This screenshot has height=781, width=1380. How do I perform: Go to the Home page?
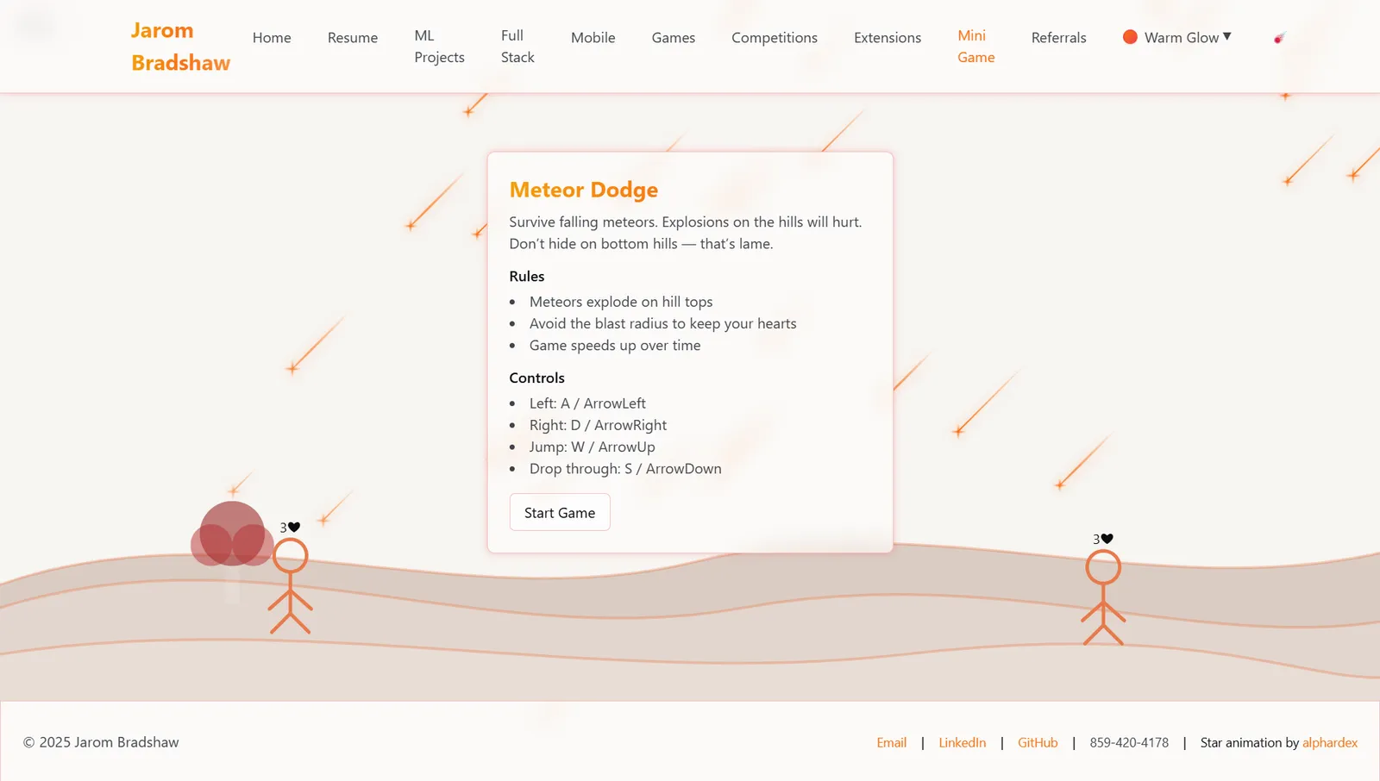point(272,38)
